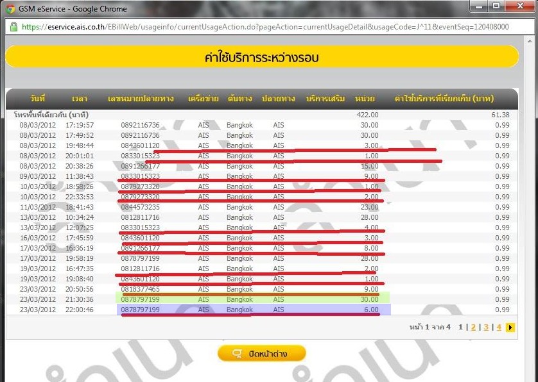Click number 0844573235 in the table
Viewport: 538px width, 382px height.
140,207
